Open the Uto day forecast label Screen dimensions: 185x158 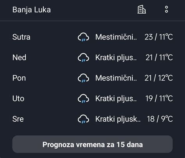pyautogui.click(x=18, y=98)
